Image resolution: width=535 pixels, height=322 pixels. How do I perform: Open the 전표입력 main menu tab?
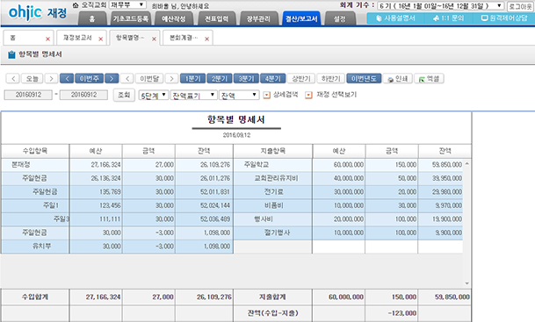pyautogui.click(x=216, y=18)
